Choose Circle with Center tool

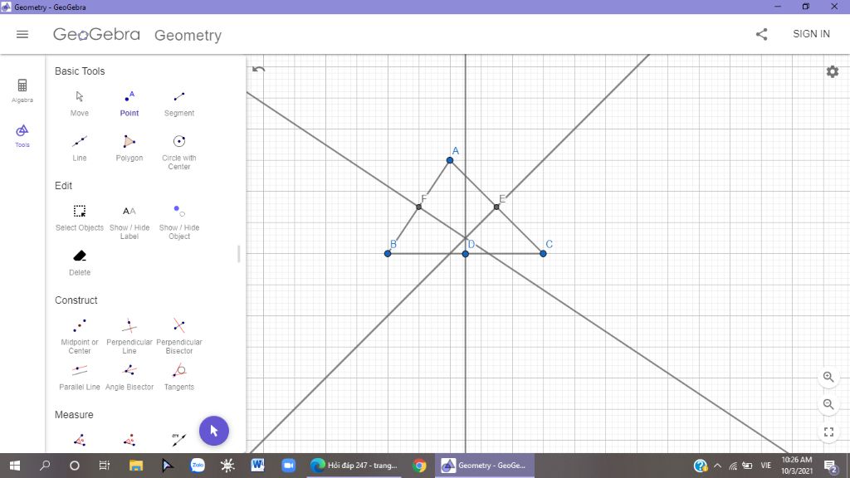[179, 153]
